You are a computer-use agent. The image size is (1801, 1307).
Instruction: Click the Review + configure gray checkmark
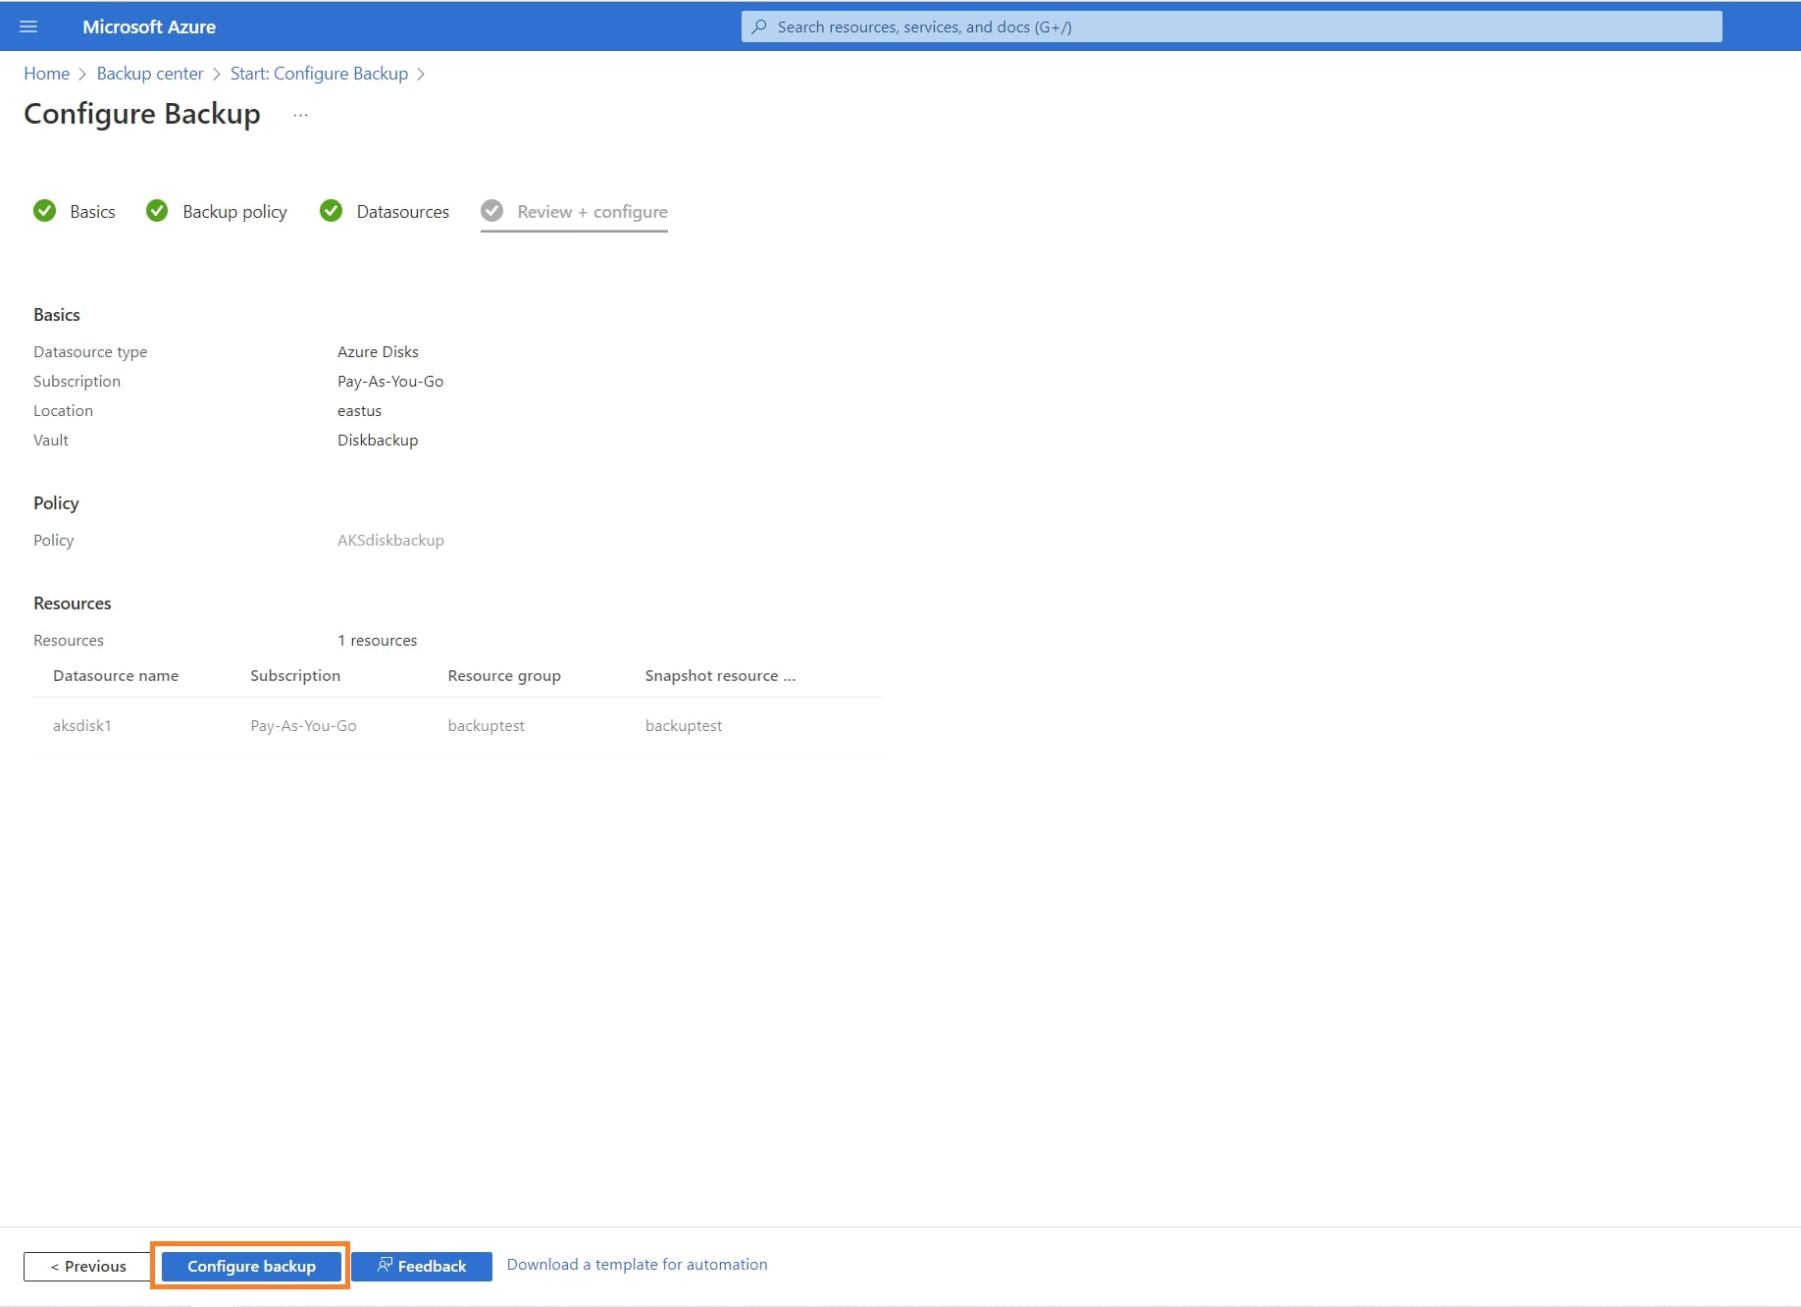(x=492, y=211)
